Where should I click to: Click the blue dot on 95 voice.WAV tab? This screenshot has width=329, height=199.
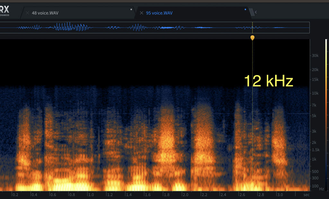coord(245,9)
